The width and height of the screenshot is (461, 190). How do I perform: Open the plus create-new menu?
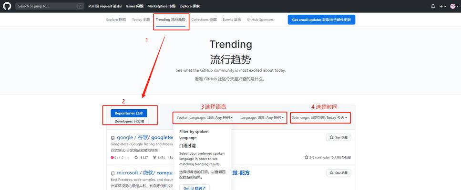tap(443, 6)
